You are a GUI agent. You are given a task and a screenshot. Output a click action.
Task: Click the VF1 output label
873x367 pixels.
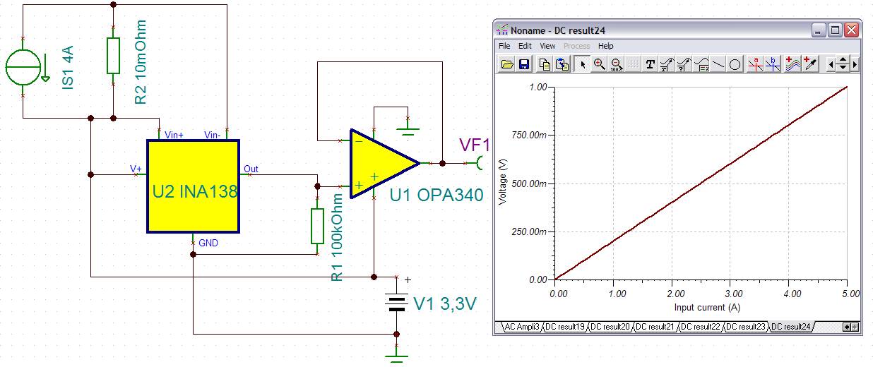point(475,145)
